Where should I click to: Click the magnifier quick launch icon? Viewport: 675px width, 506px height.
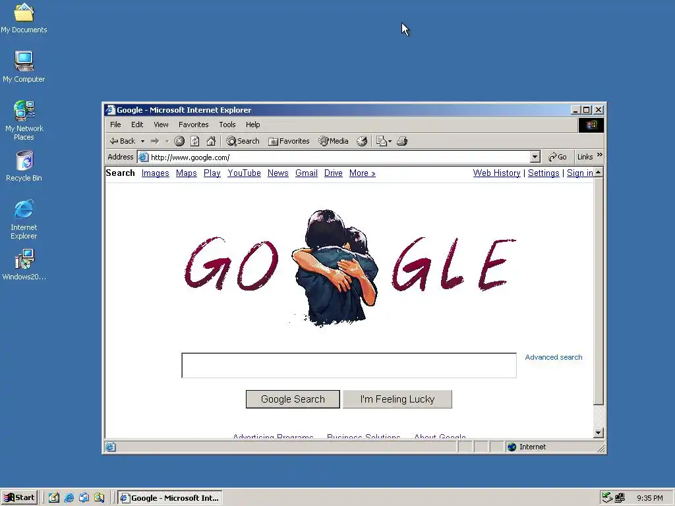click(x=99, y=498)
